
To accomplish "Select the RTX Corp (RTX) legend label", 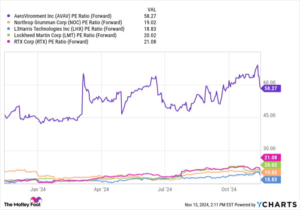I will tap(51, 41).
